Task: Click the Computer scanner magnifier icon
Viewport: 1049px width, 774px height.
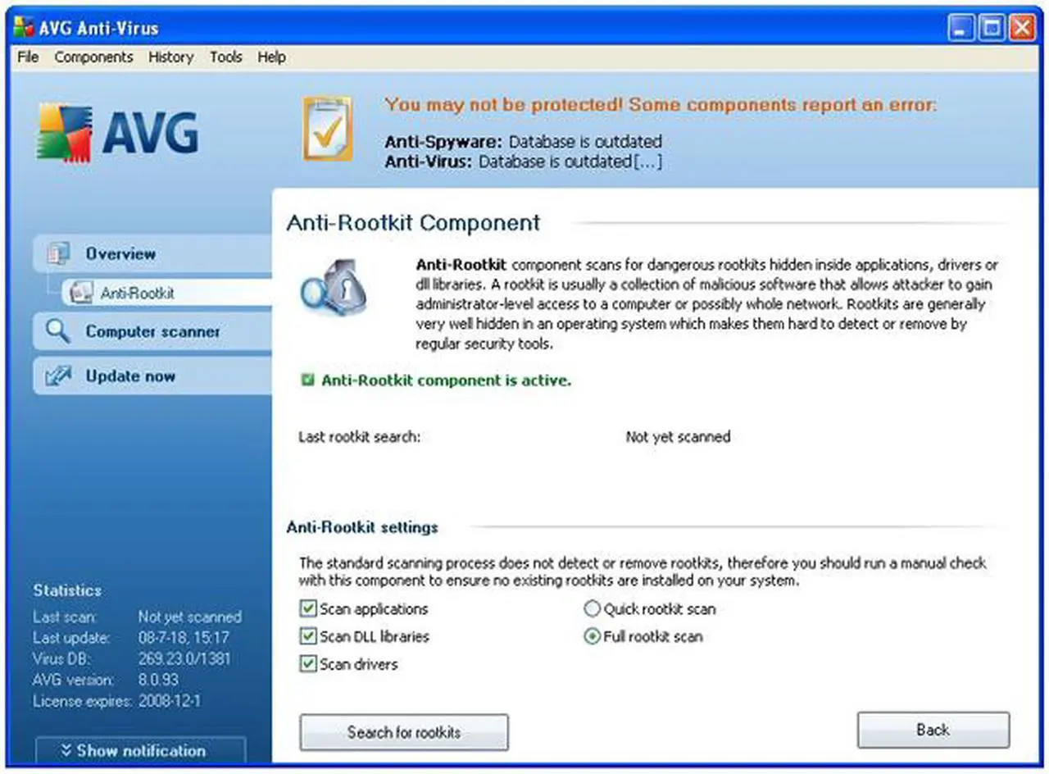Action: click(58, 331)
